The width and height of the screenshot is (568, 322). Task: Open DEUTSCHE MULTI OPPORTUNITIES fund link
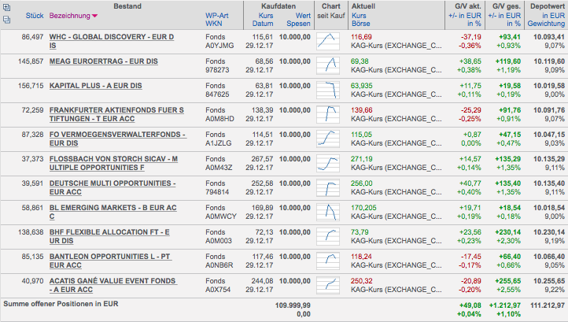(x=112, y=187)
